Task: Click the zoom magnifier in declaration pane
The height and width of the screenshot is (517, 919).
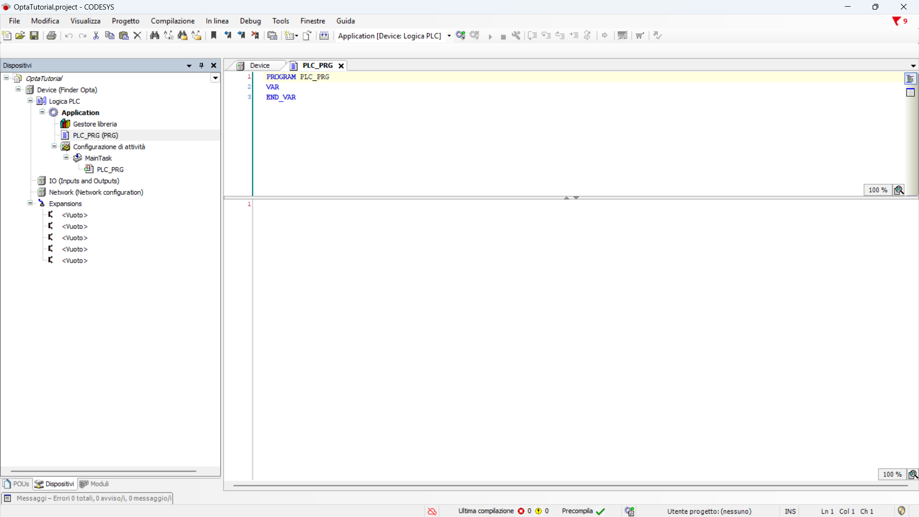Action: tap(899, 190)
